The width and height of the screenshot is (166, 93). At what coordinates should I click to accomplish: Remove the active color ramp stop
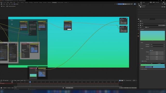point(143,64)
